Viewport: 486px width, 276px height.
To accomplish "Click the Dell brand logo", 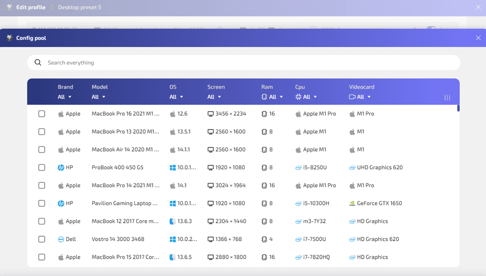I will (x=61, y=240).
